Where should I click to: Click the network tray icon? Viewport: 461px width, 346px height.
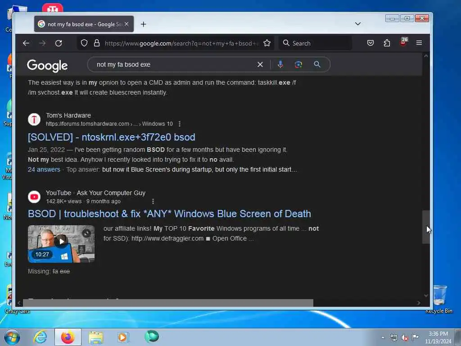(393, 337)
